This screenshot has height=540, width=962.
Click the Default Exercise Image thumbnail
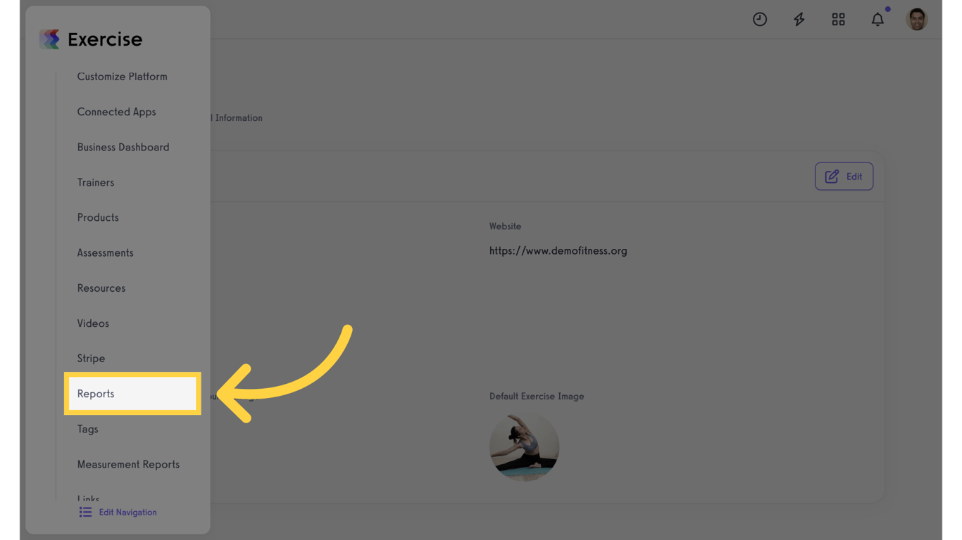coord(524,447)
